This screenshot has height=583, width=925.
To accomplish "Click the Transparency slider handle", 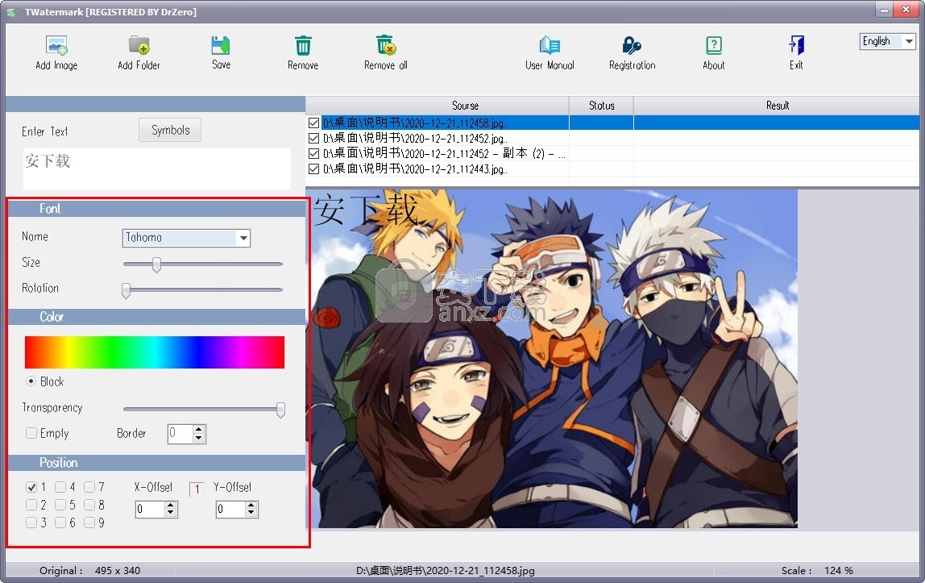I will tap(280, 410).
